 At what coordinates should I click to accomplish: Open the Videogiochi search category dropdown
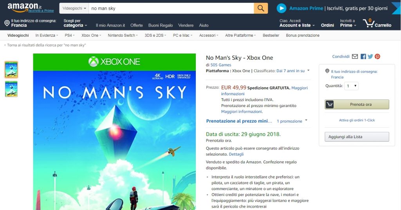pos(74,9)
